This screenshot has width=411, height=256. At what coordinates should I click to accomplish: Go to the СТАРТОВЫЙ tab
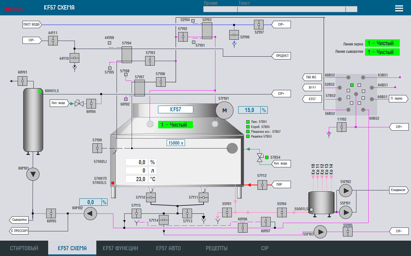pyautogui.click(x=24, y=248)
